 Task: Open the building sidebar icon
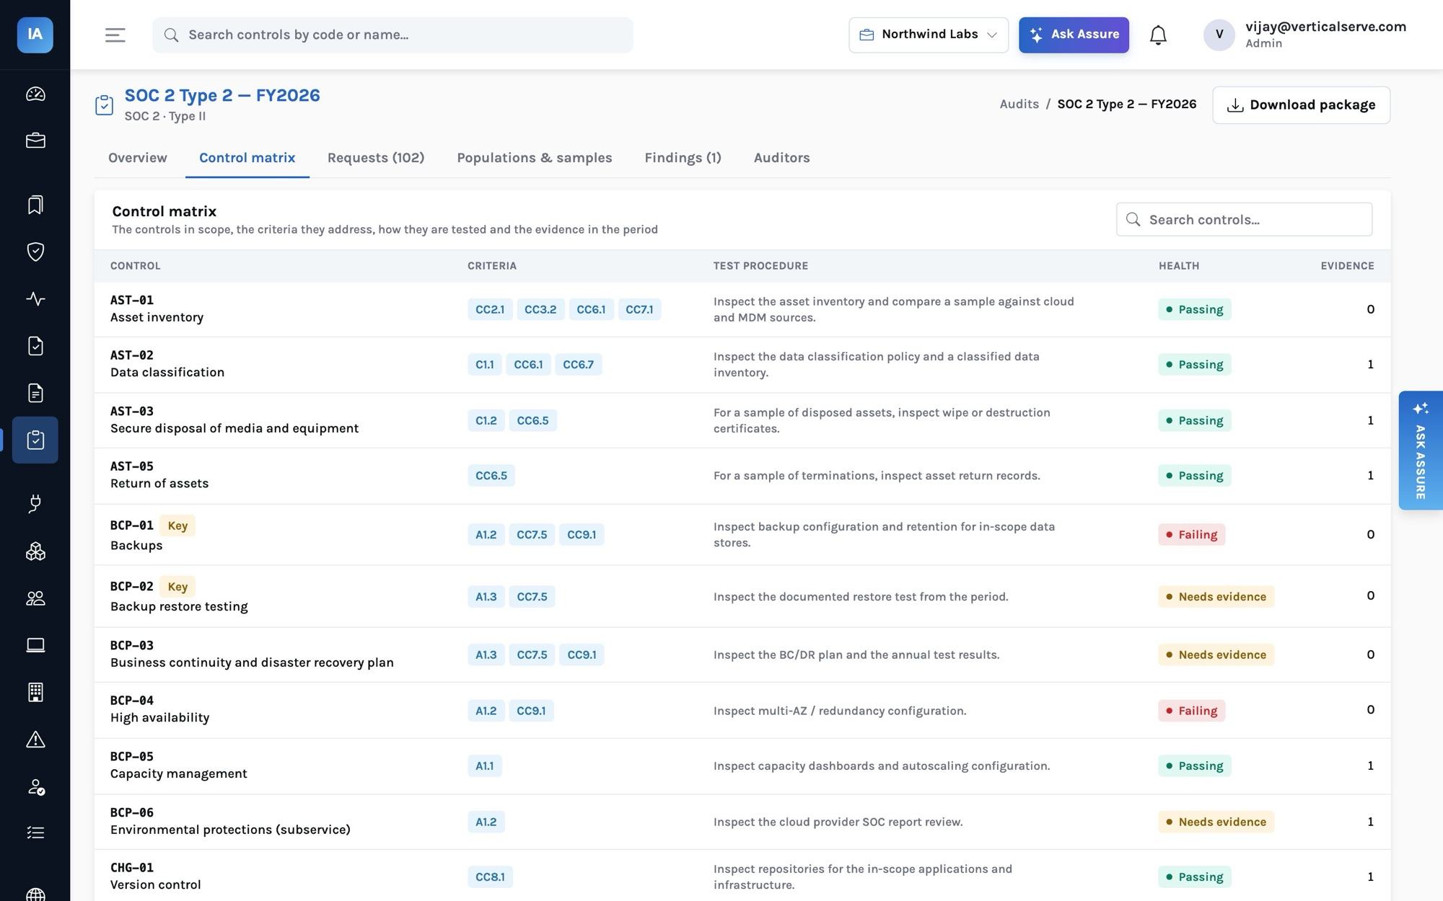point(35,692)
